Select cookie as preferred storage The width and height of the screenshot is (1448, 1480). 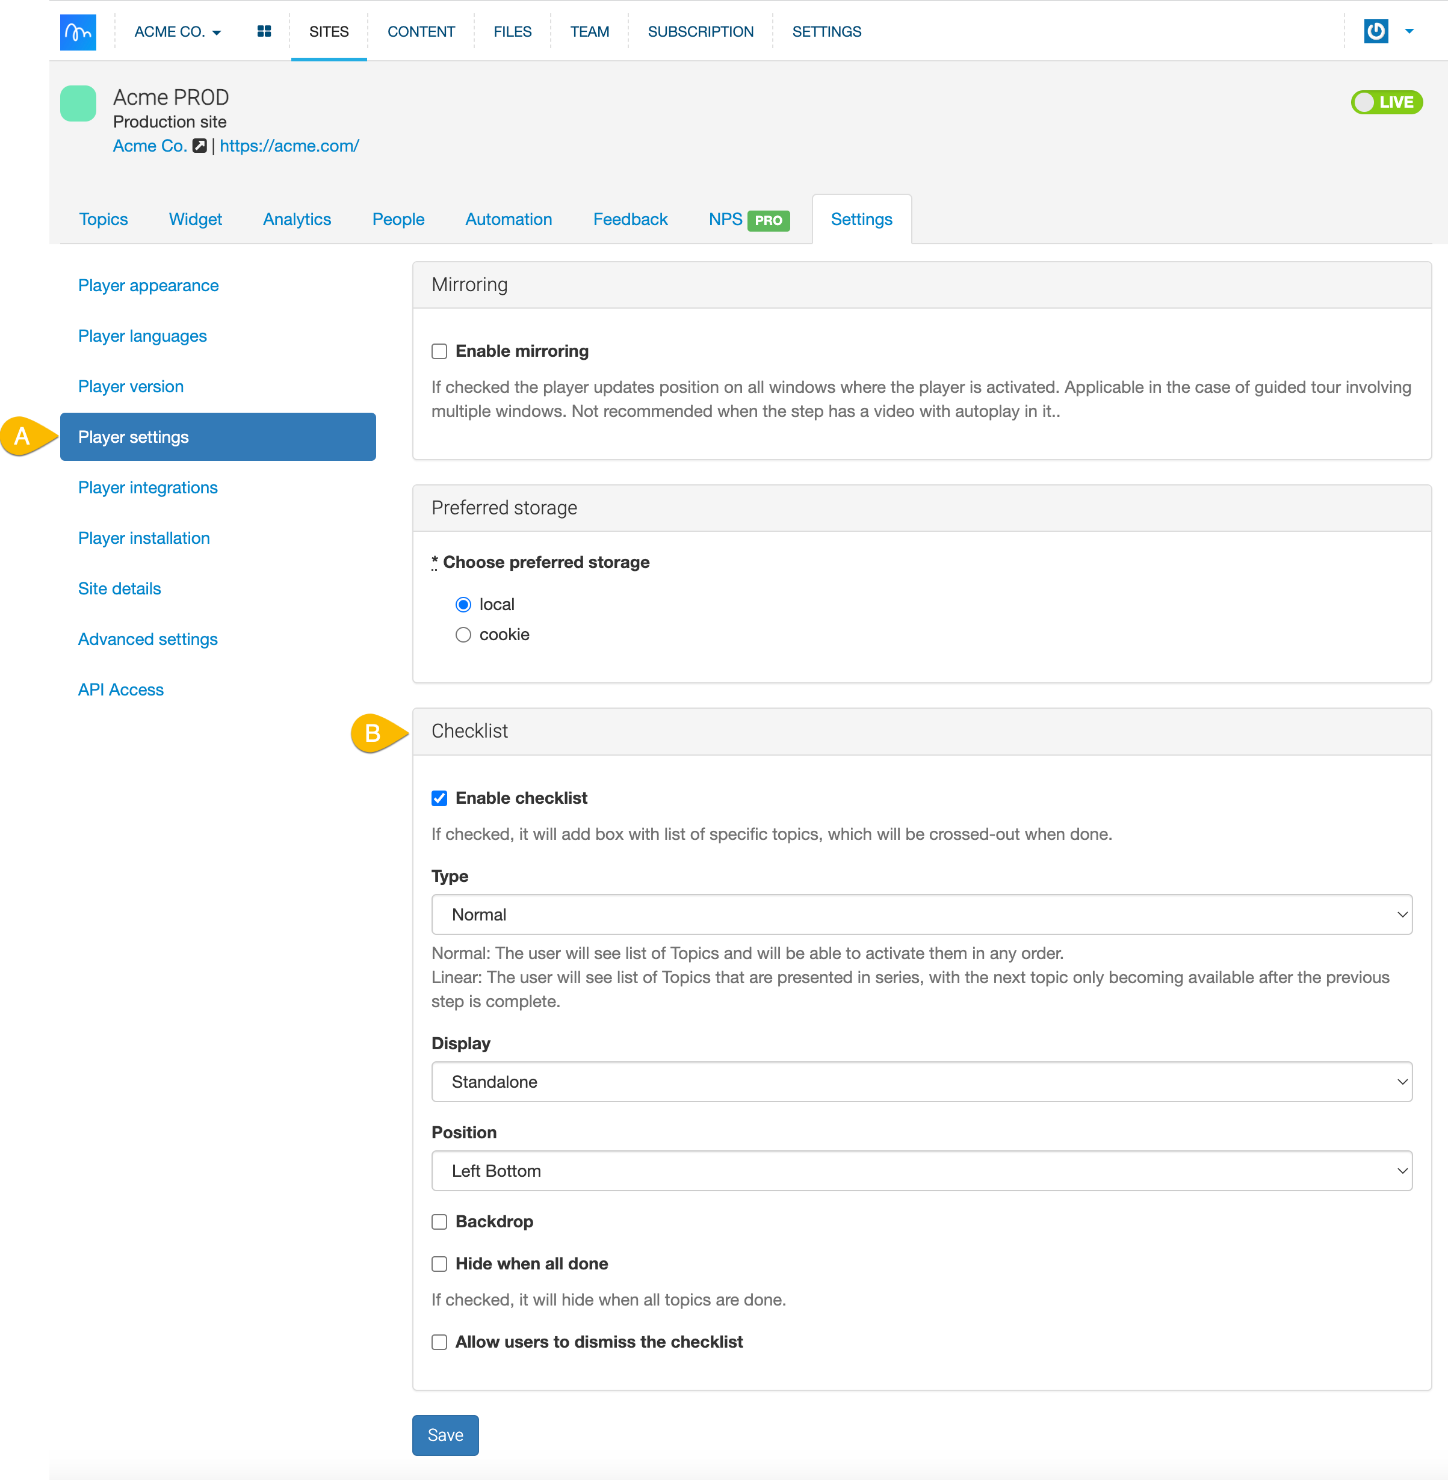(463, 635)
